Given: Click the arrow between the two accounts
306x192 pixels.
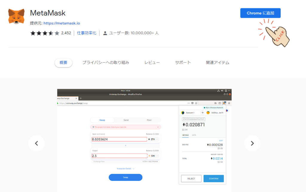Looking at the screenshot, I should tap(202, 113).
